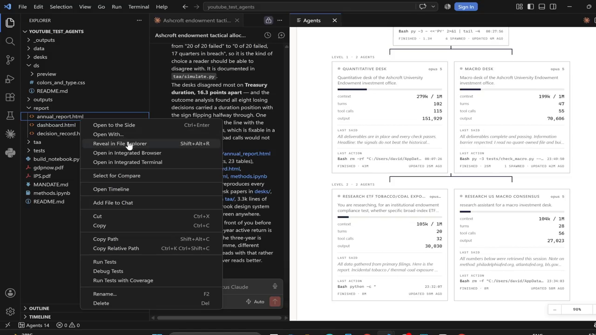
Task: Close the Agents tab
Action: coord(334,20)
